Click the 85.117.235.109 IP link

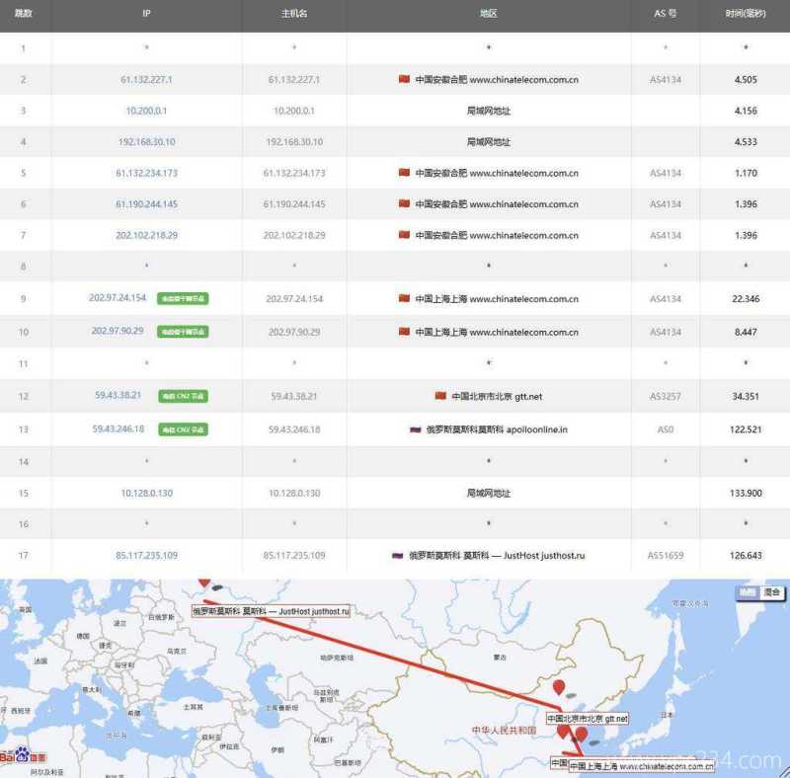point(145,555)
